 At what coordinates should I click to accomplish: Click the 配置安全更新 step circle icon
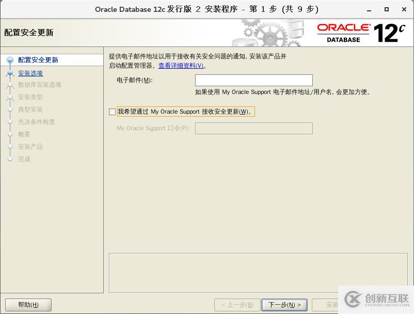pos(10,60)
